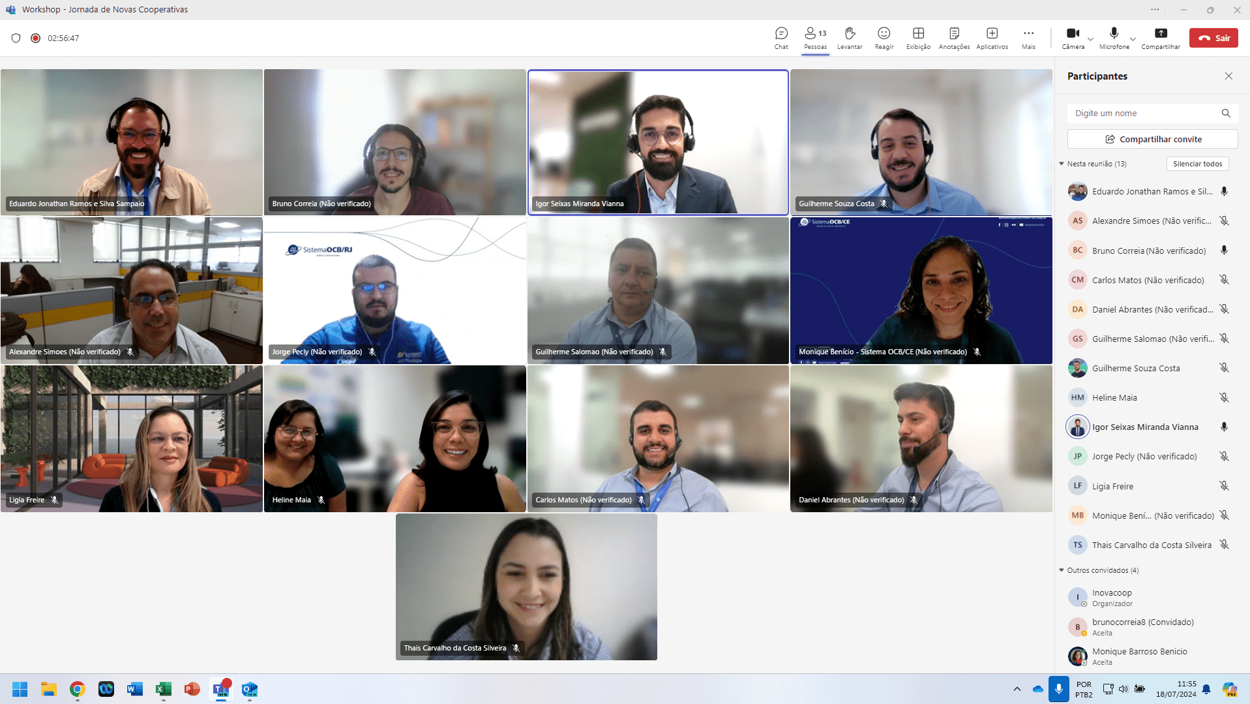Toggle the Câmera on or off
Image resolution: width=1250 pixels, height=704 pixels.
[x=1073, y=38]
